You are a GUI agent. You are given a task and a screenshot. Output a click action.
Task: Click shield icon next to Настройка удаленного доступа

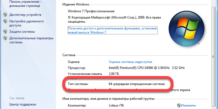point(5,21)
